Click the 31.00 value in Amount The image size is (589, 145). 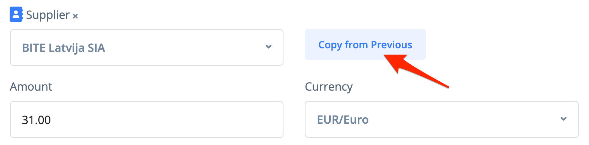pos(36,120)
